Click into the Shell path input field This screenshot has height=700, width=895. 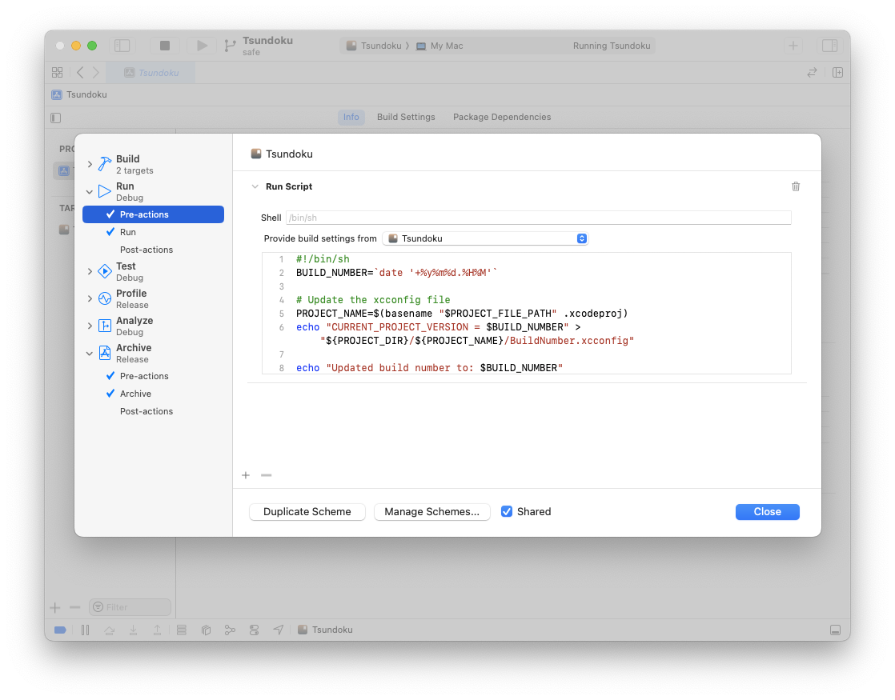(x=538, y=218)
